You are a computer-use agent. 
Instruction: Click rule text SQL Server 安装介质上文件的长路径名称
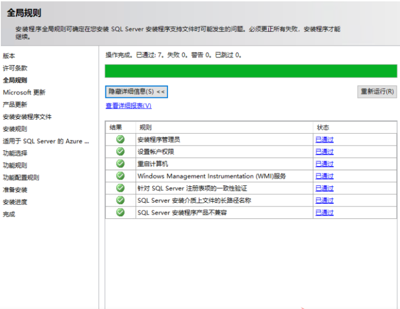(x=194, y=200)
